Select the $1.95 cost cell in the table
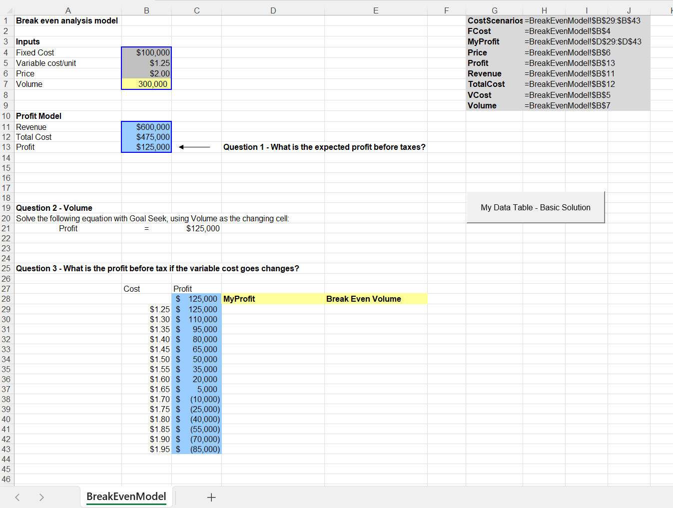The width and height of the screenshot is (673, 508). click(x=146, y=449)
